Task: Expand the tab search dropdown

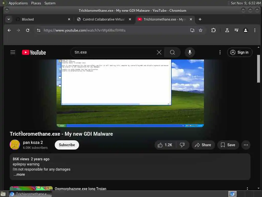Action: point(9,19)
